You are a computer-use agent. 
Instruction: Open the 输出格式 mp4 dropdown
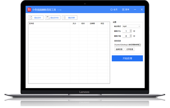131,26
